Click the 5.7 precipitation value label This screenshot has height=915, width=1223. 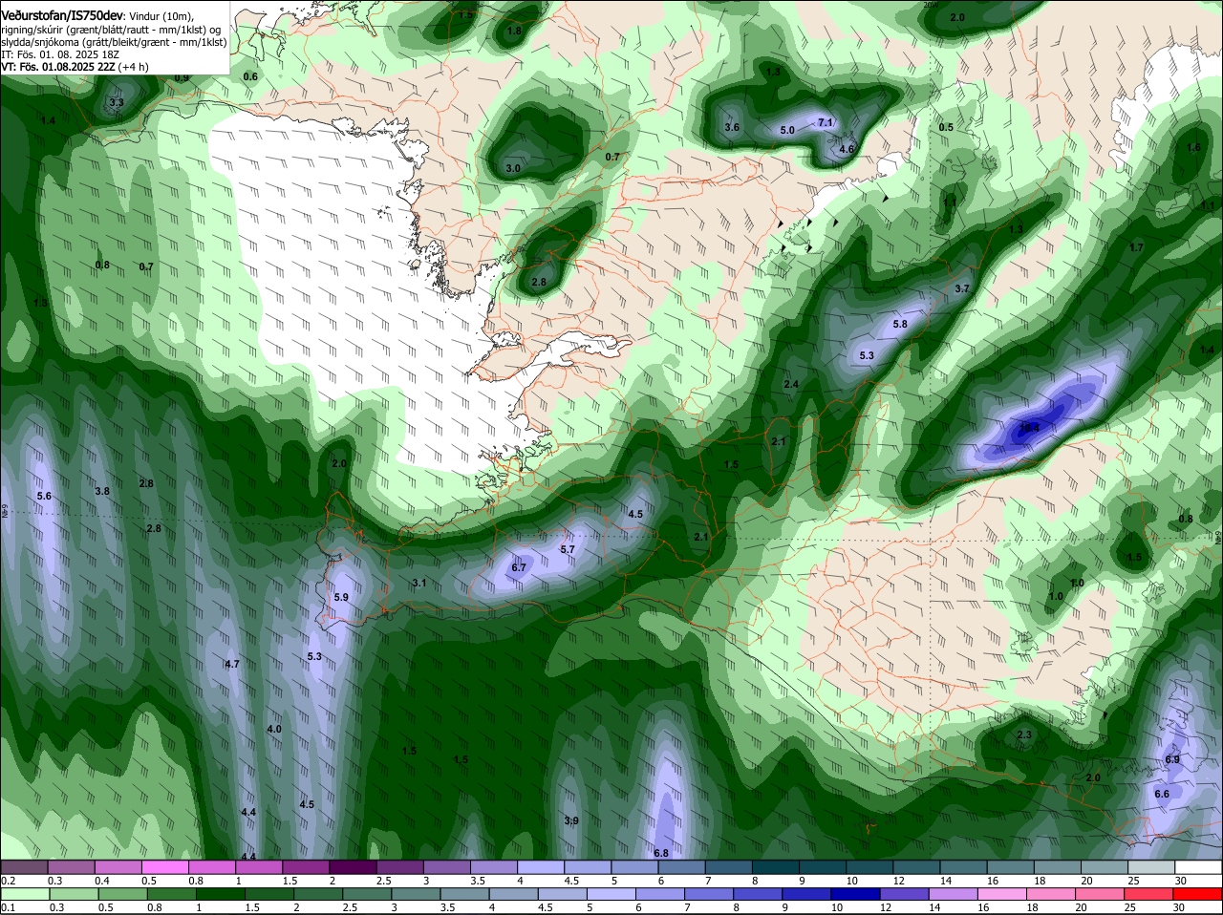click(x=568, y=549)
